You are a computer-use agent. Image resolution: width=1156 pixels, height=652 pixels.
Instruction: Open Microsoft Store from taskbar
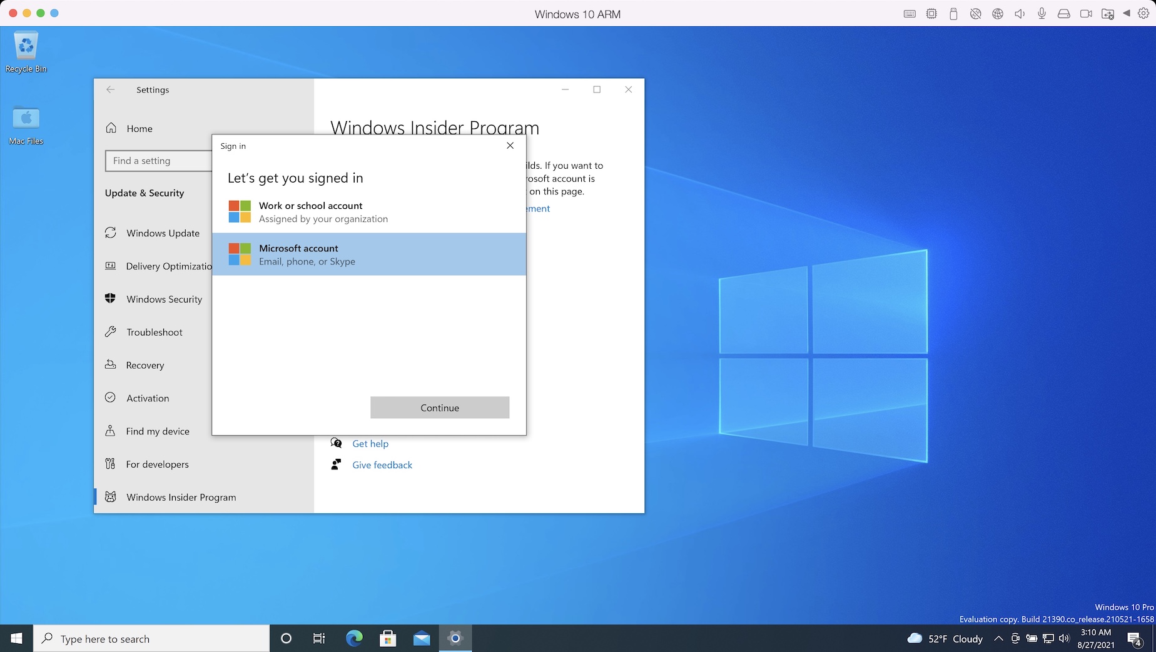pyautogui.click(x=388, y=638)
